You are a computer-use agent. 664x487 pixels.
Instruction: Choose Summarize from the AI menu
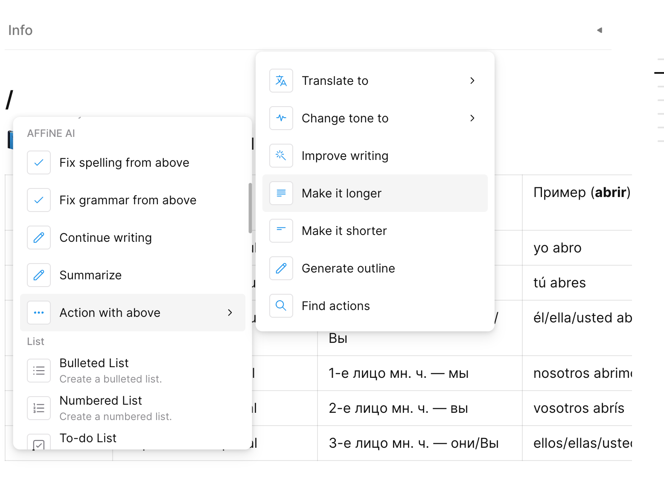90,275
